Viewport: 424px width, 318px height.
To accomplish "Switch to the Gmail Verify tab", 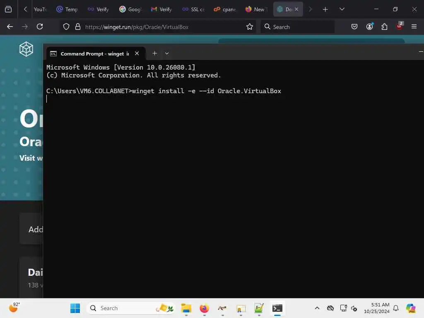I will pos(161,9).
